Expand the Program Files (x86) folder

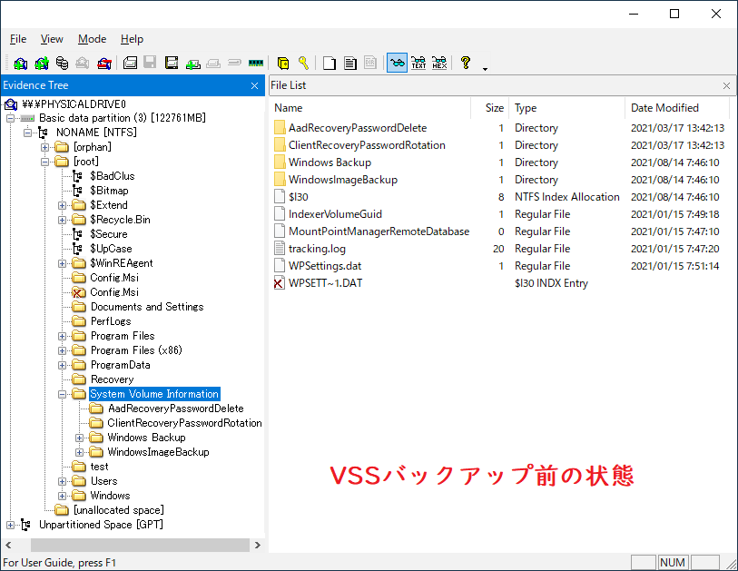click(62, 350)
